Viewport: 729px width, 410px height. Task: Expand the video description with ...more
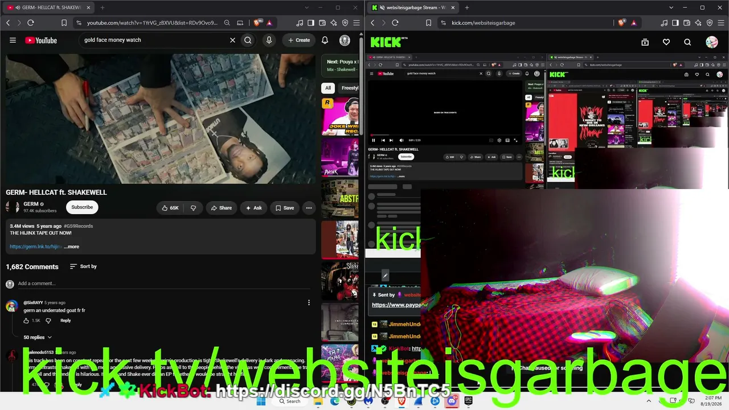(72, 247)
